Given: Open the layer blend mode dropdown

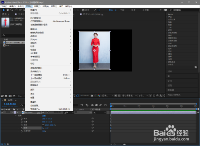Looking at the screenshot, I should pyautogui.click(x=69, y=112).
